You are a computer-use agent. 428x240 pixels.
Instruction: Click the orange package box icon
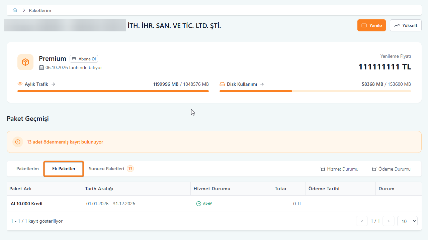click(x=25, y=62)
